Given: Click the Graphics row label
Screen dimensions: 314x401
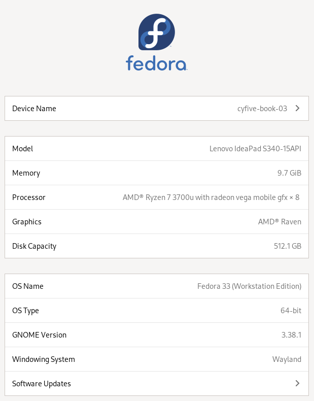Looking at the screenshot, I should [x=27, y=222].
